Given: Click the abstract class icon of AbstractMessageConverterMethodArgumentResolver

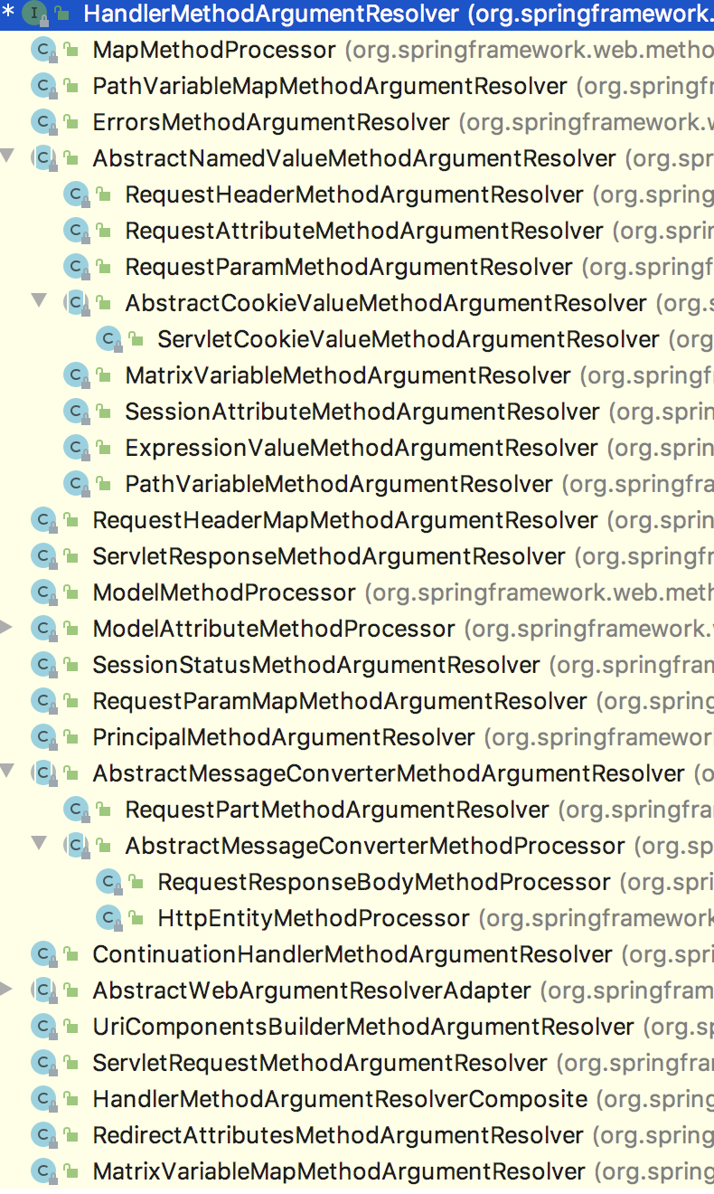Looking at the screenshot, I should coord(43,773).
